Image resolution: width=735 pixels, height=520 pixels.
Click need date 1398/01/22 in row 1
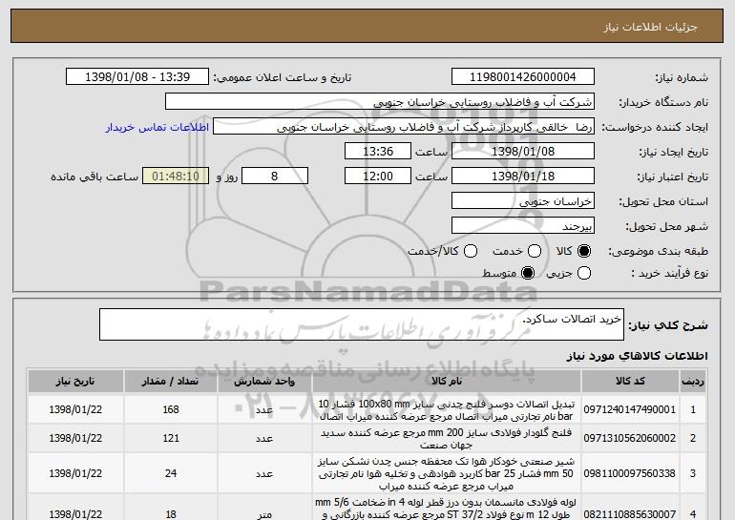coord(75,410)
